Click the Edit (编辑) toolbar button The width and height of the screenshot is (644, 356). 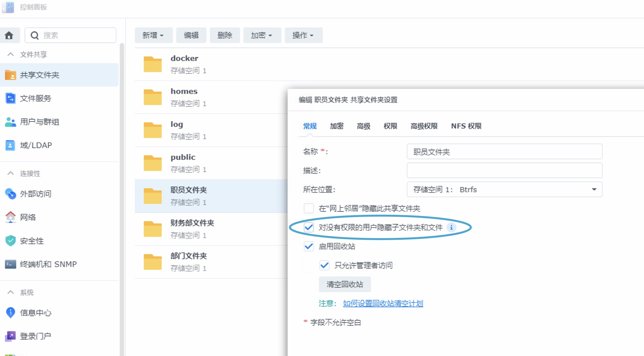tap(191, 35)
